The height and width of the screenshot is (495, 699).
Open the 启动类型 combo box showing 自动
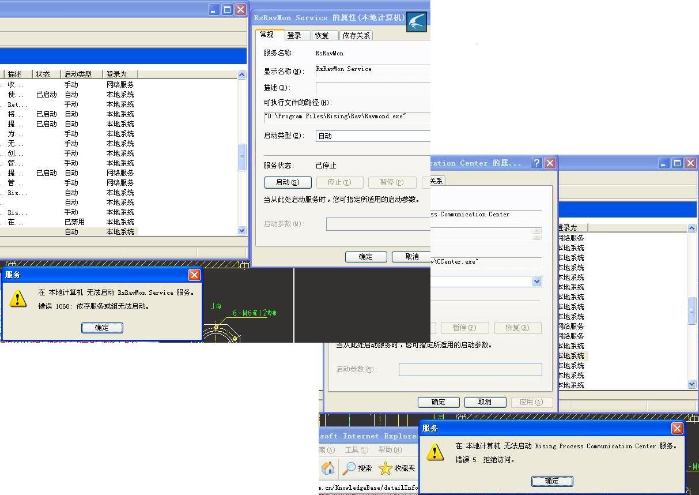pyautogui.click(x=373, y=136)
